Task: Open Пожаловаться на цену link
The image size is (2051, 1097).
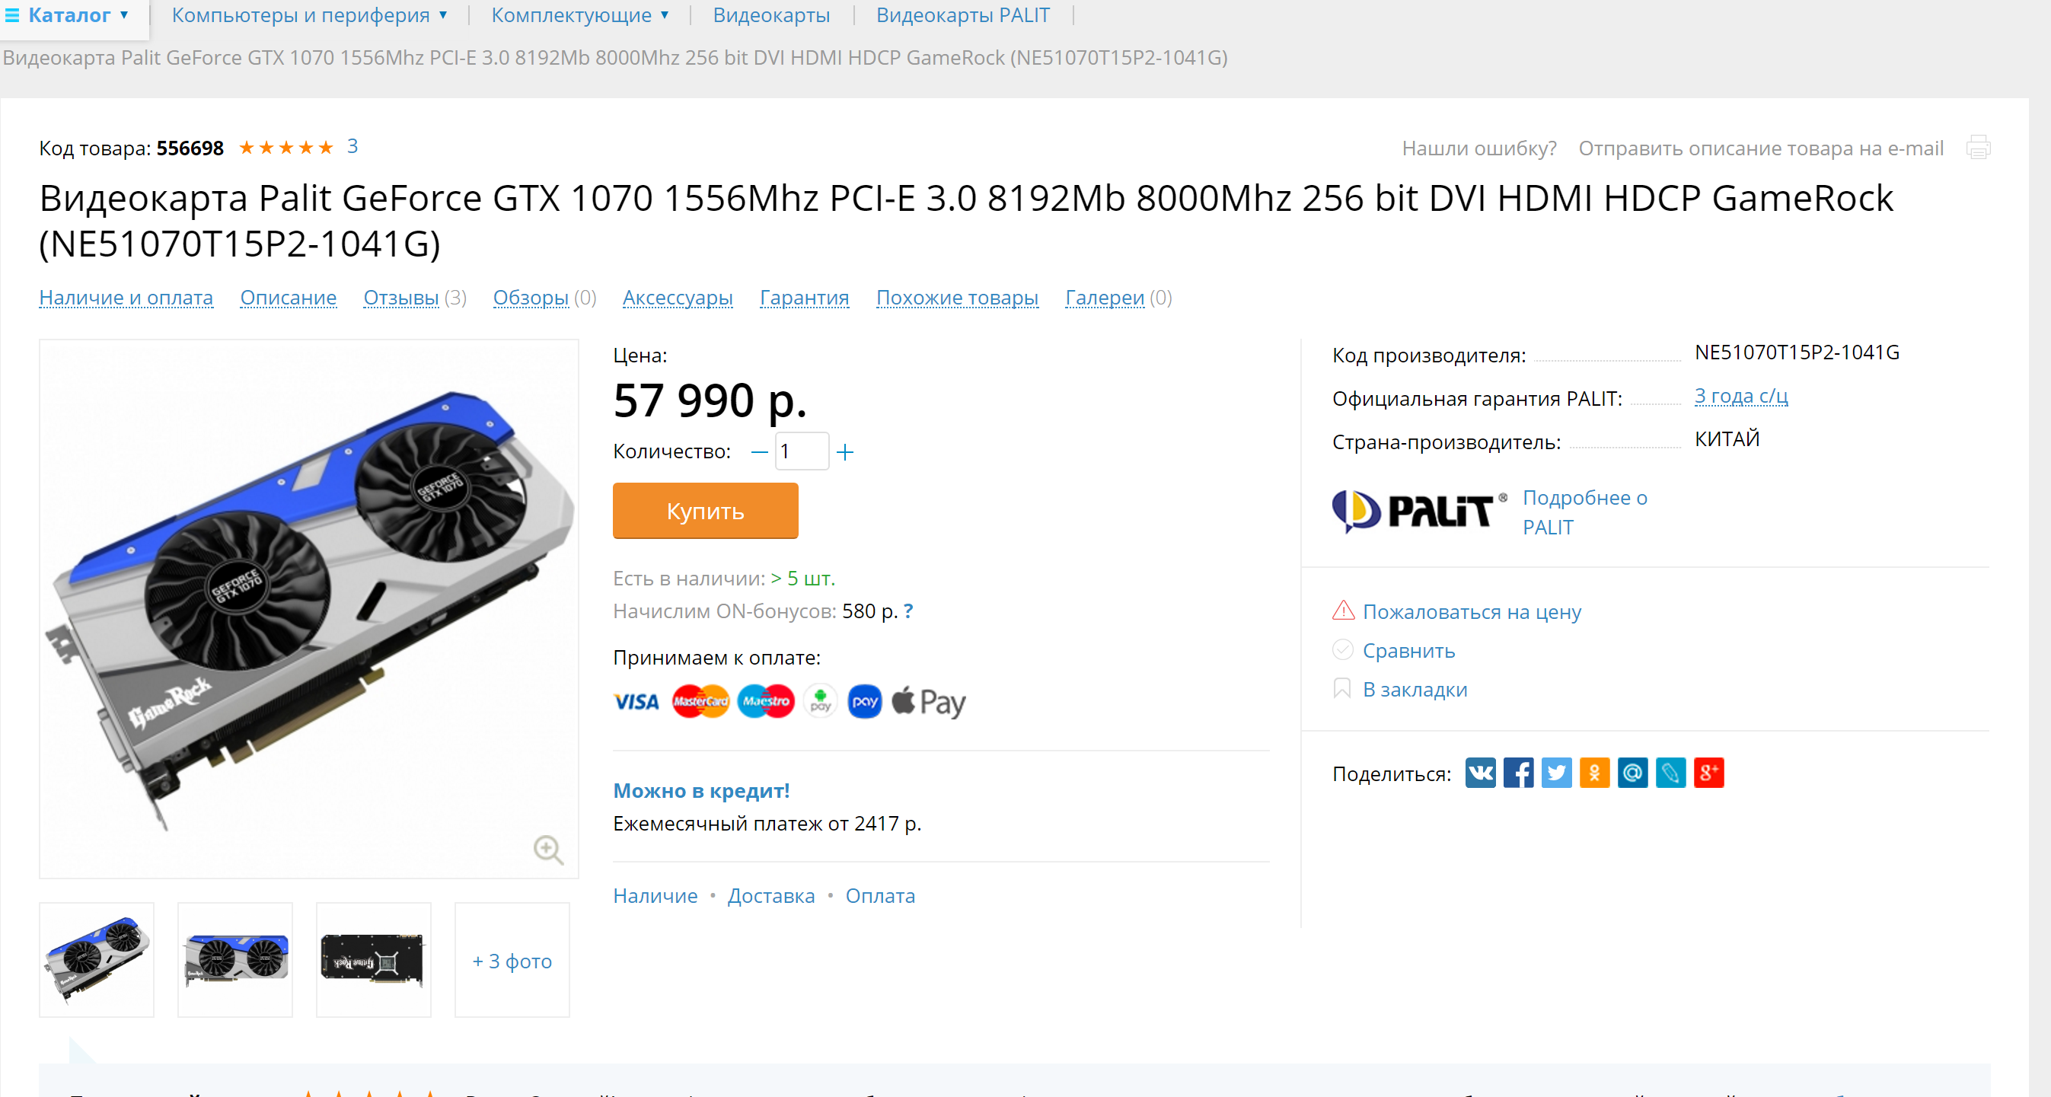Action: 1472,612
